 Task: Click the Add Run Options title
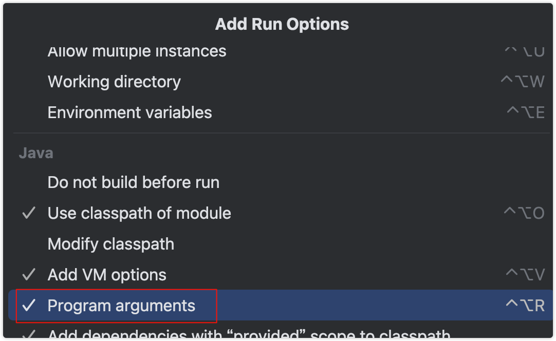point(282,24)
